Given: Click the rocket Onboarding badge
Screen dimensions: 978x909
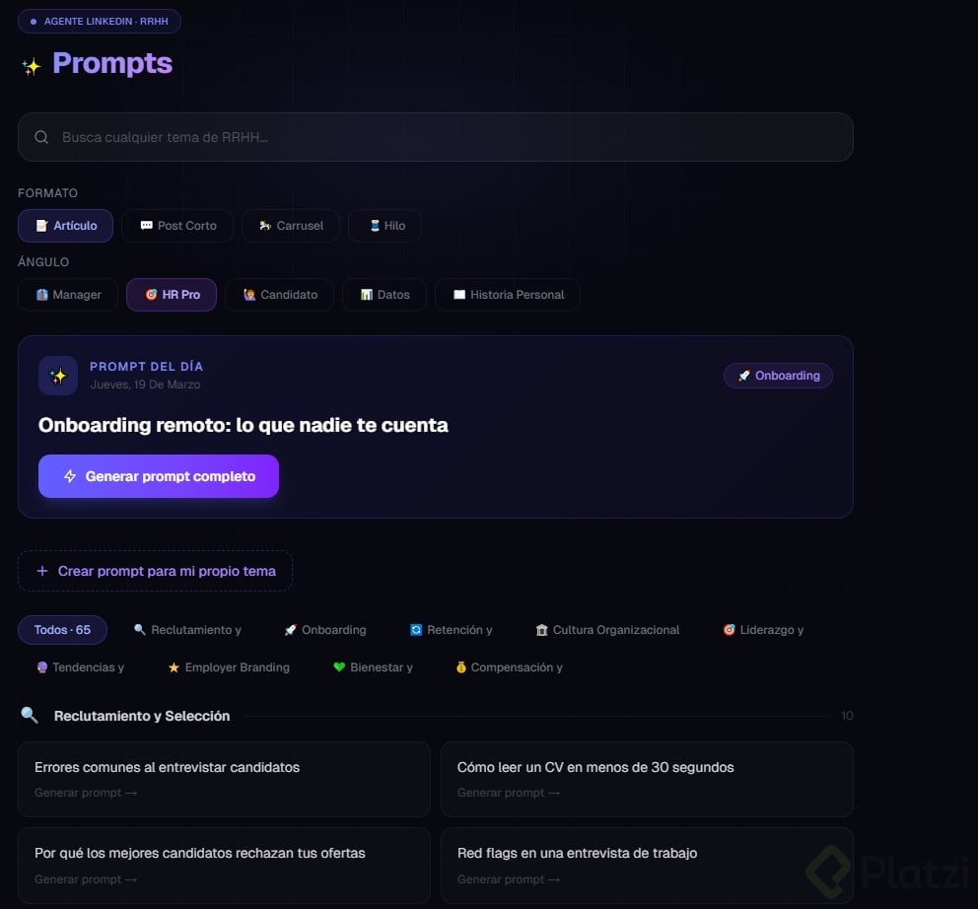Looking at the screenshot, I should (x=778, y=376).
